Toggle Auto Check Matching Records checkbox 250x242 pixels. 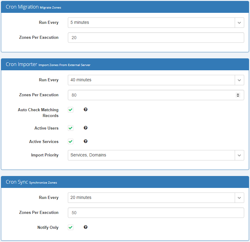coord(71,110)
